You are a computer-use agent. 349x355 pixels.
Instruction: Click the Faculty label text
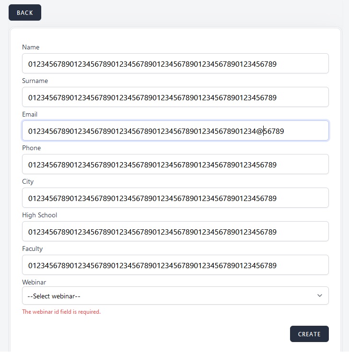click(33, 248)
